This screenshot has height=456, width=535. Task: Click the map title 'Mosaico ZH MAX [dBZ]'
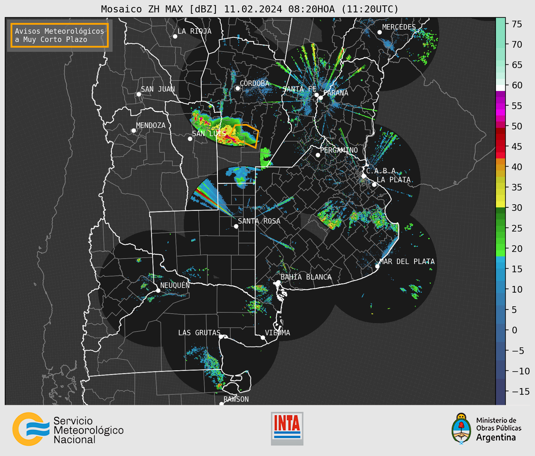tap(160, 9)
